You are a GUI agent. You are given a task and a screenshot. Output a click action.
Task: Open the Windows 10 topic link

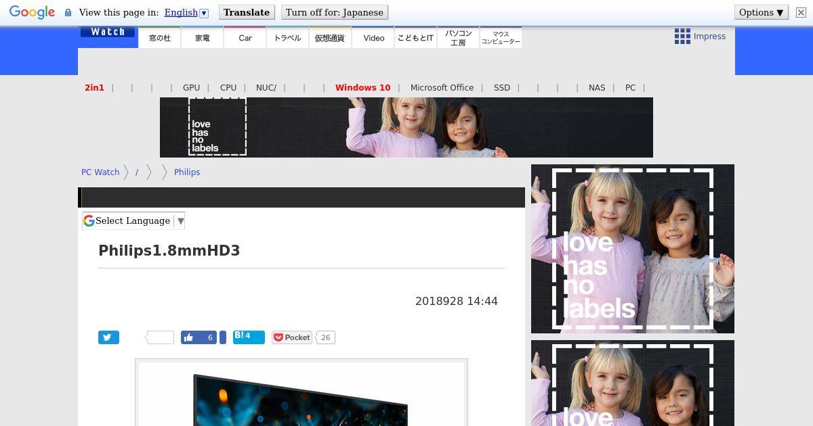[362, 87]
